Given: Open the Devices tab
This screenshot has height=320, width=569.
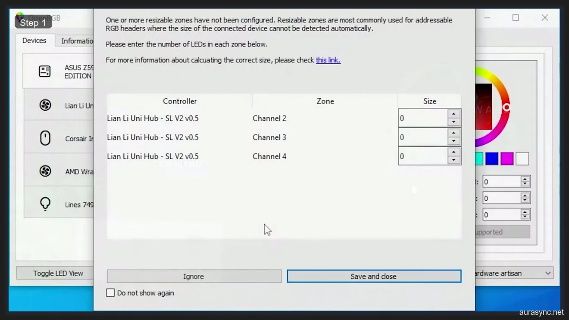Looking at the screenshot, I should (34, 40).
